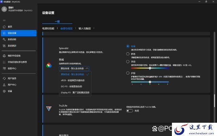217x136 pixels.
Task: Adjust the eye care level slider
Action: click(150, 82)
